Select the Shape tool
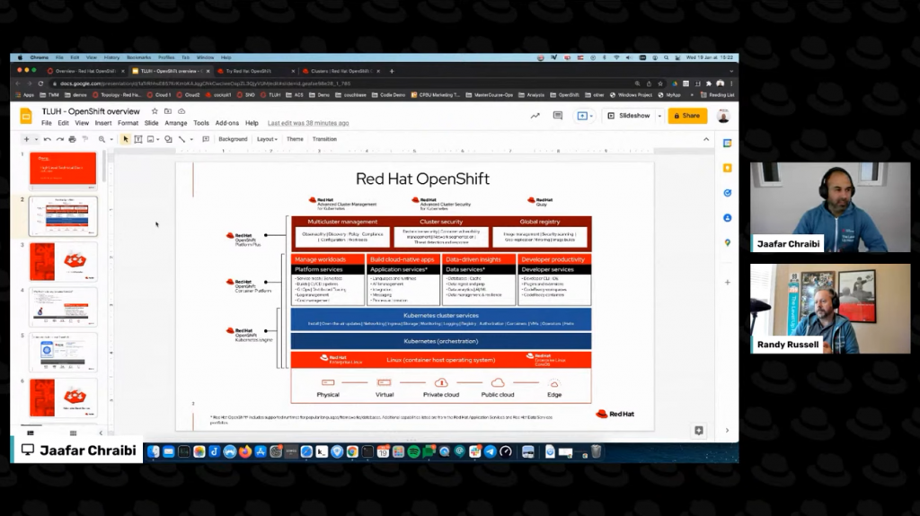 pyautogui.click(x=168, y=139)
